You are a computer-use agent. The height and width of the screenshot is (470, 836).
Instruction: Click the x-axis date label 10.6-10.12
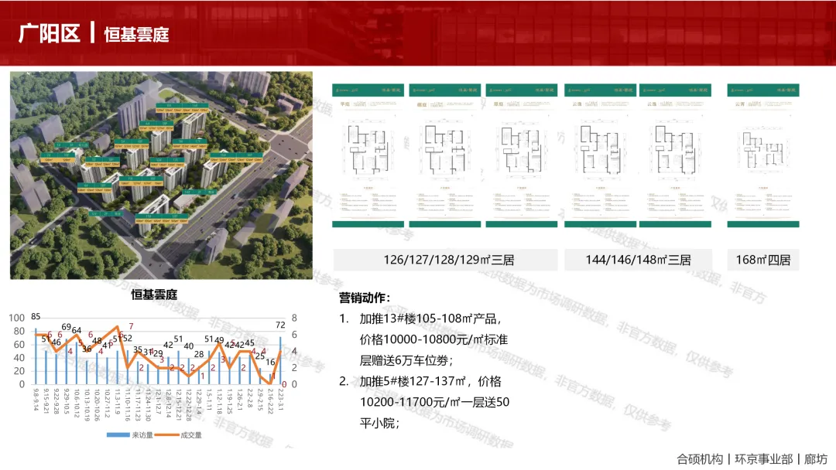(x=77, y=403)
